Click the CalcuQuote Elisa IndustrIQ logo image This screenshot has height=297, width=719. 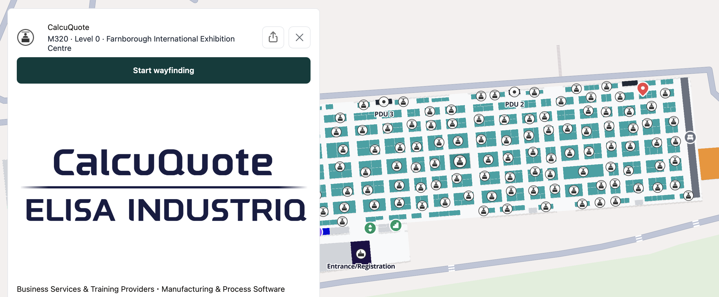163,184
